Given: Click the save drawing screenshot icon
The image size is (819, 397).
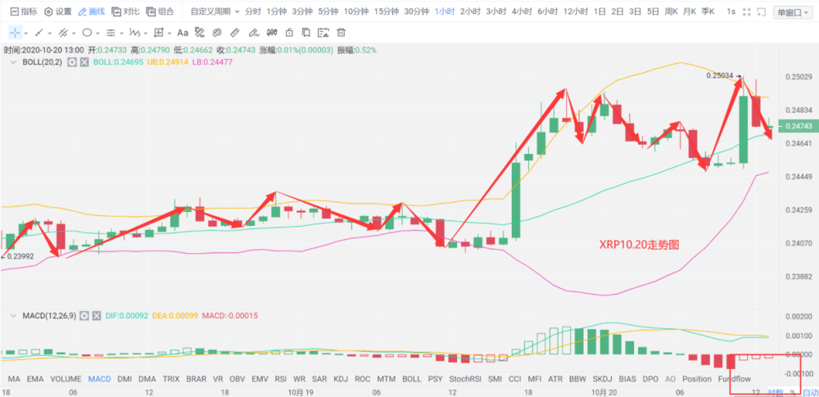Looking at the screenshot, I should point(324,33).
